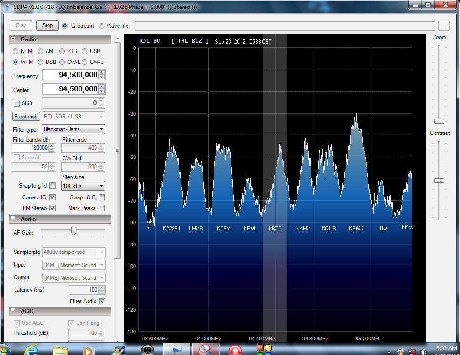Select DSB demodulation mode
This screenshot has height=355, width=460.
tap(40, 62)
